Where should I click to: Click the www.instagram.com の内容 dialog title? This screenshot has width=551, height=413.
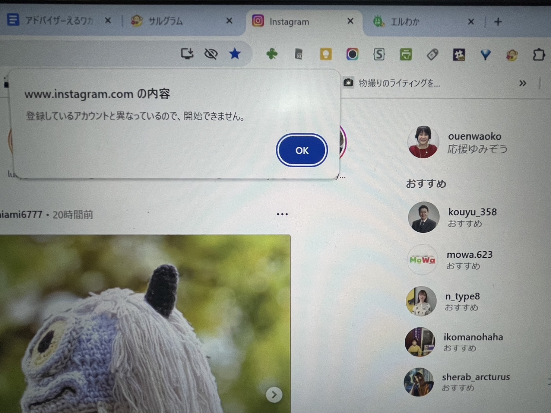pyautogui.click(x=97, y=94)
